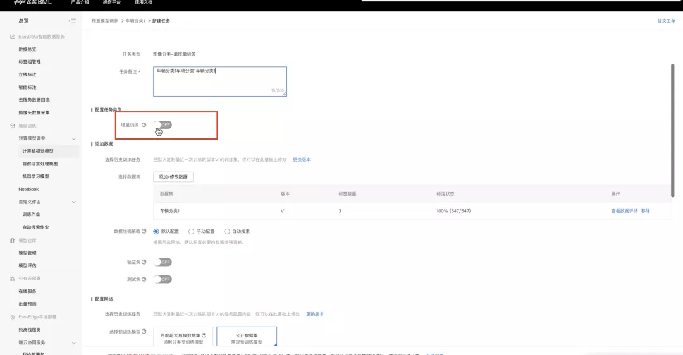The height and width of the screenshot is (355, 683).
Task: Click the 车辆分类1 dataset name cell
Action: pos(169,211)
